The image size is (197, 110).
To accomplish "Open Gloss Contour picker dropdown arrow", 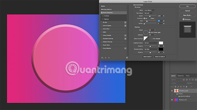I will click(x=149, y=39).
